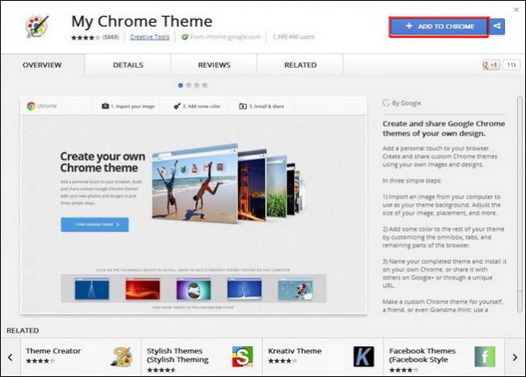
Task: Click the Golden Gate Bridge theme preview
Action: (252, 186)
